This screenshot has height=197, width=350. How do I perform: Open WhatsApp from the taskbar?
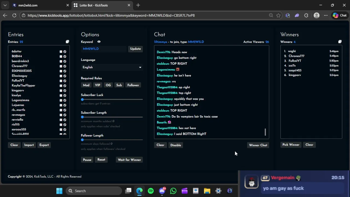[x=173, y=191]
